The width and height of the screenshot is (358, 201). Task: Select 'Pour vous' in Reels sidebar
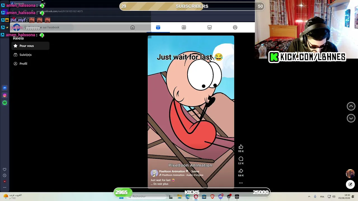(x=30, y=46)
